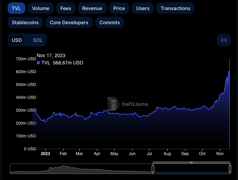
Task: Enable the Users metric
Action: [143, 8]
